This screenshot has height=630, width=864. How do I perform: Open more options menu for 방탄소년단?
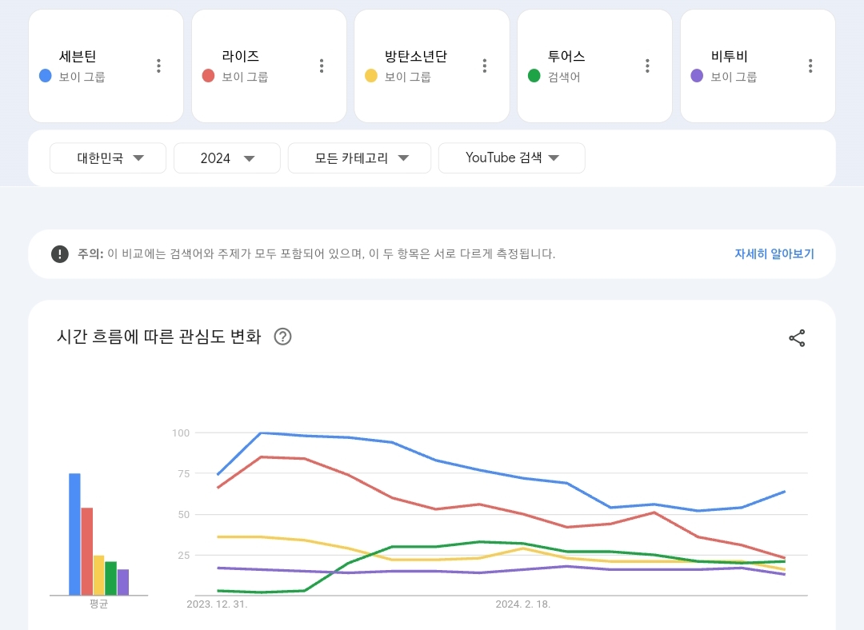tap(484, 66)
